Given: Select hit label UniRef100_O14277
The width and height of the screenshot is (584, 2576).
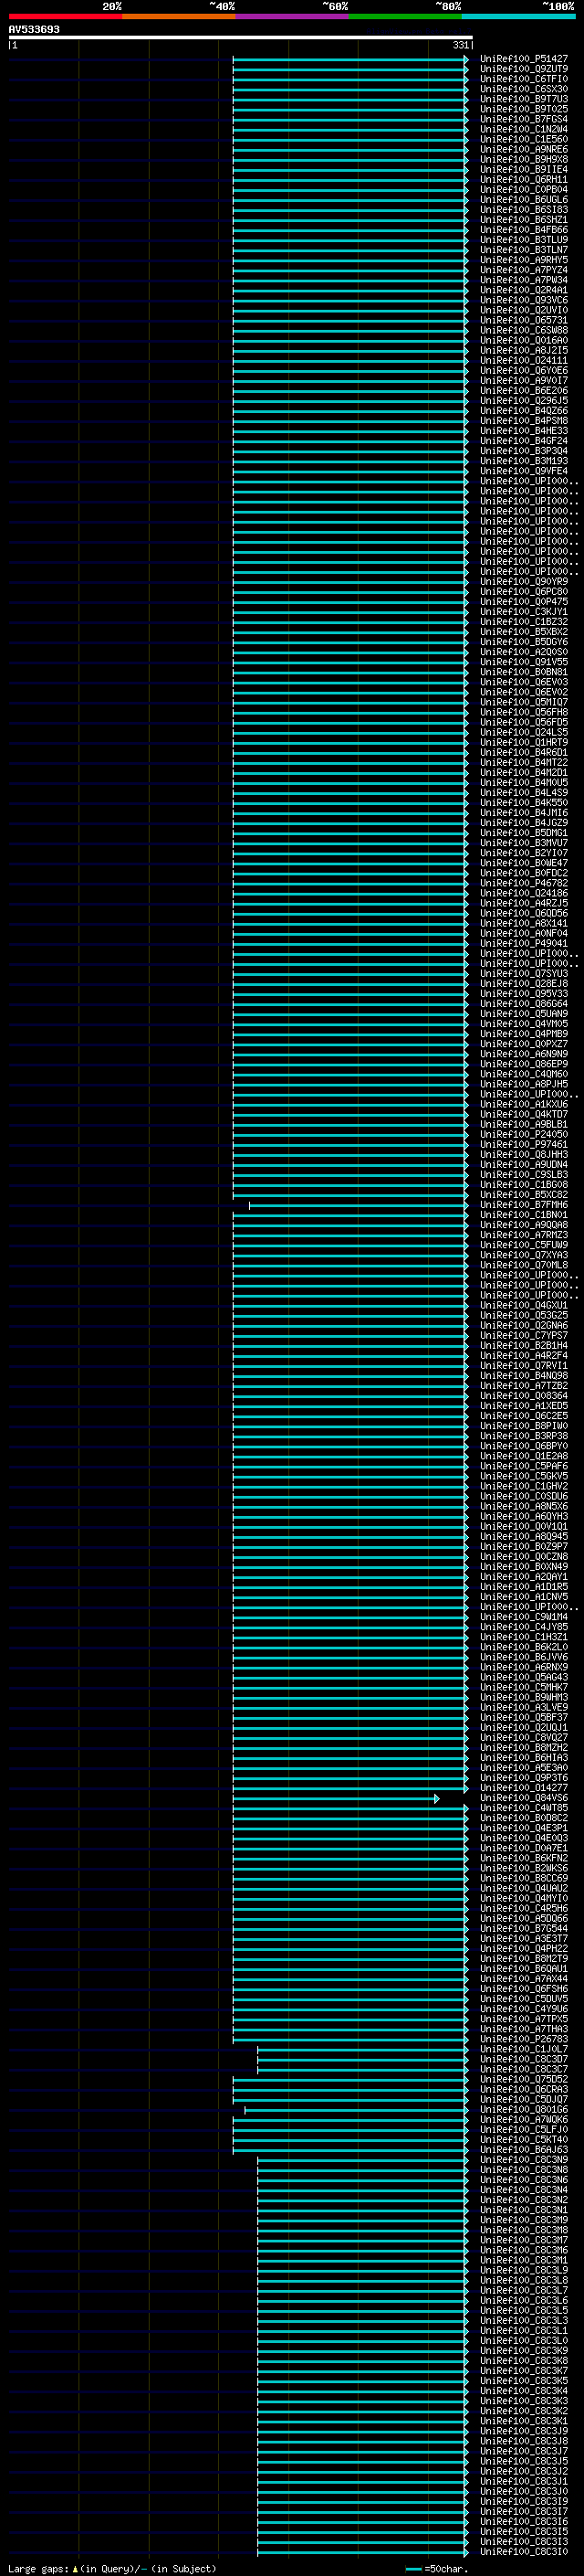Looking at the screenshot, I should [x=524, y=1788].
